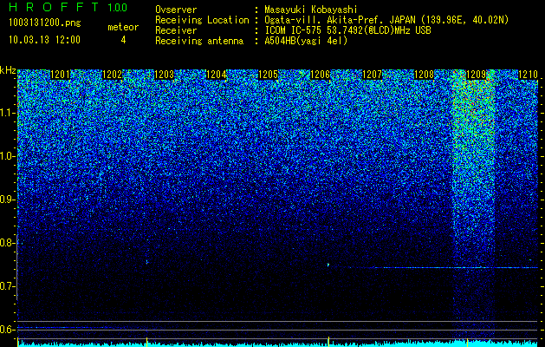Viewport: 545px width, 347px height.
Task: Click the Ovserver field label
Action: click(176, 10)
